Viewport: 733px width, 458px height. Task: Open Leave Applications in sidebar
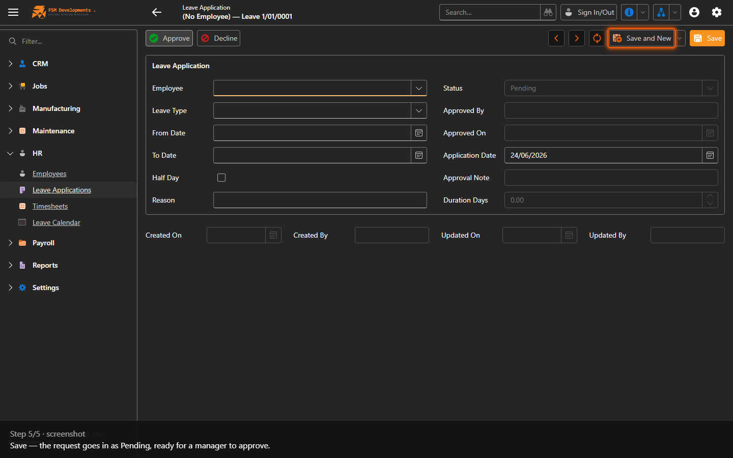point(62,190)
